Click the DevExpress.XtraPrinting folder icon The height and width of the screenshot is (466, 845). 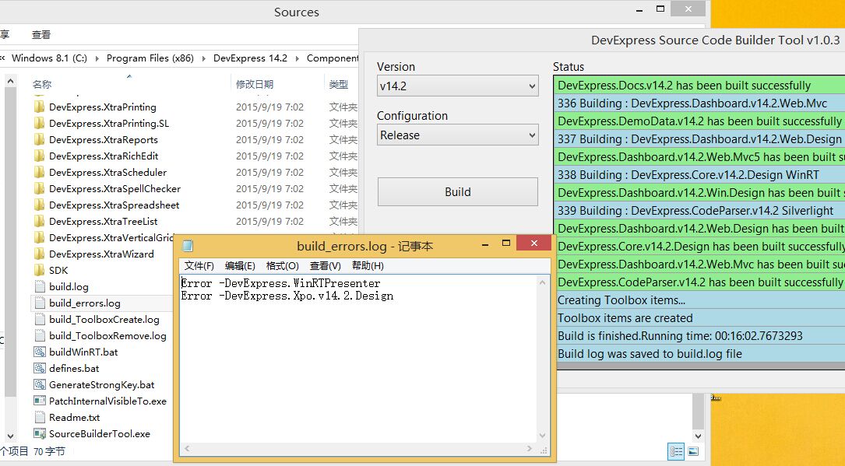pyautogui.click(x=40, y=107)
